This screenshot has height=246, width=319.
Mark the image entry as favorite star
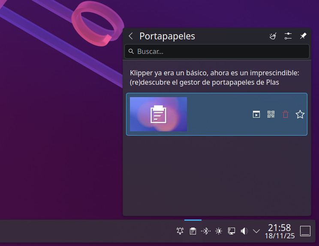[x=300, y=114]
